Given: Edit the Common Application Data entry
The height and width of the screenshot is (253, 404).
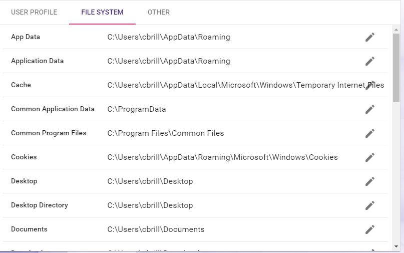Looking at the screenshot, I should [369, 109].
